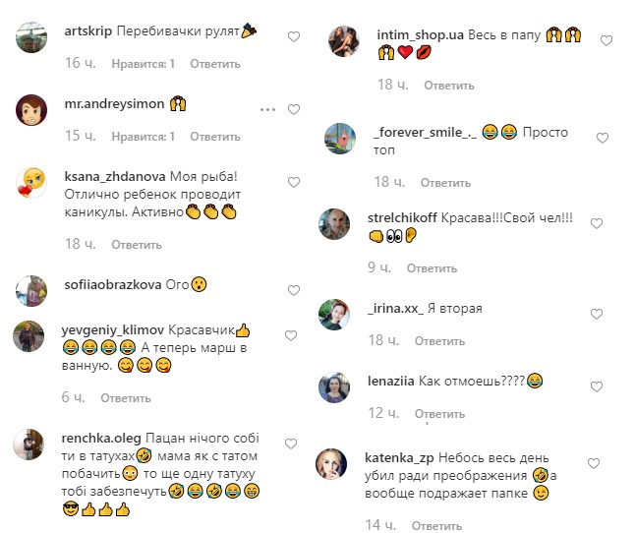Like the ksana_zhdanova comment
The width and height of the screenshot is (635, 533).
click(x=294, y=183)
